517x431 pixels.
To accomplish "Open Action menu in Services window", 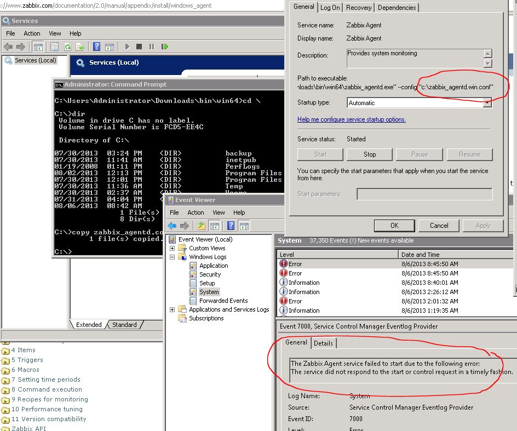I will coord(32,33).
